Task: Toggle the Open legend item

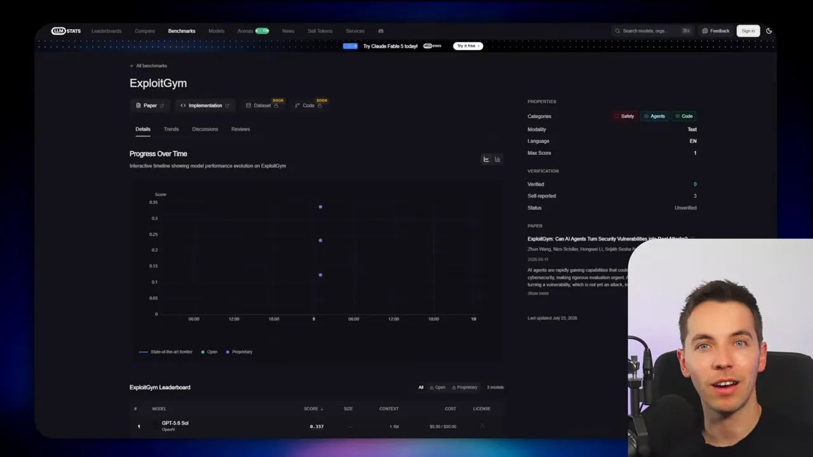Action: coord(210,352)
